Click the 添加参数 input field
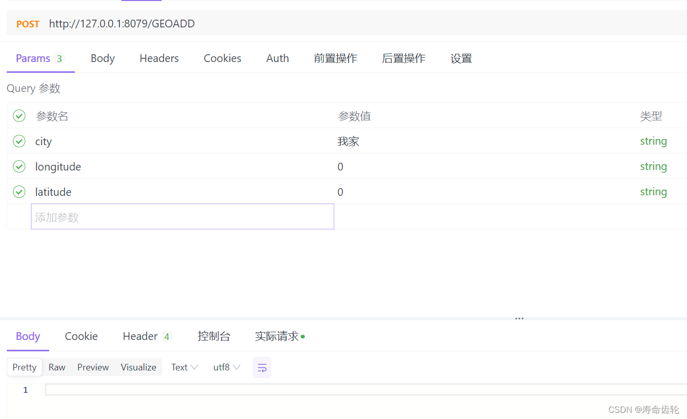687x419 pixels. pos(182,216)
